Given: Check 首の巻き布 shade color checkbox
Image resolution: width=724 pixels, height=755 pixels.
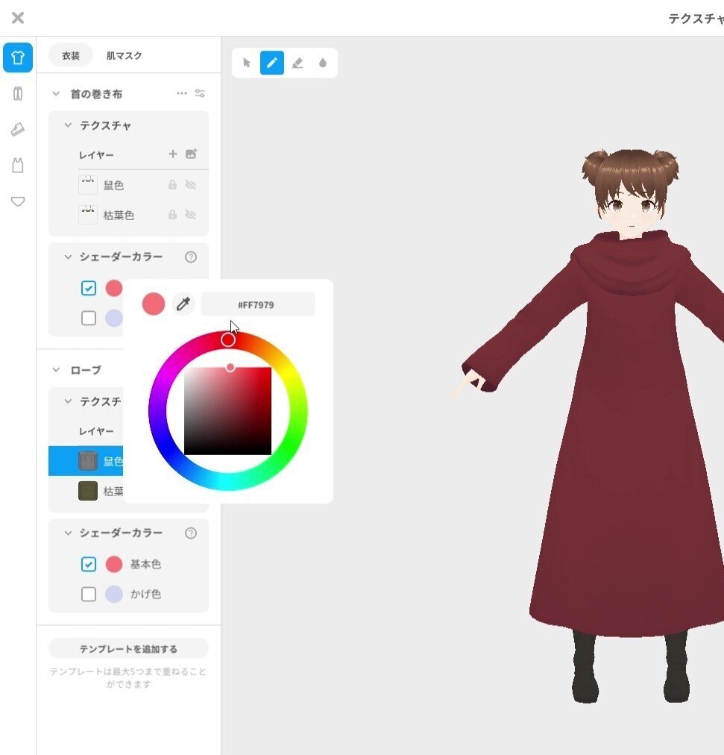Looking at the screenshot, I should [89, 319].
